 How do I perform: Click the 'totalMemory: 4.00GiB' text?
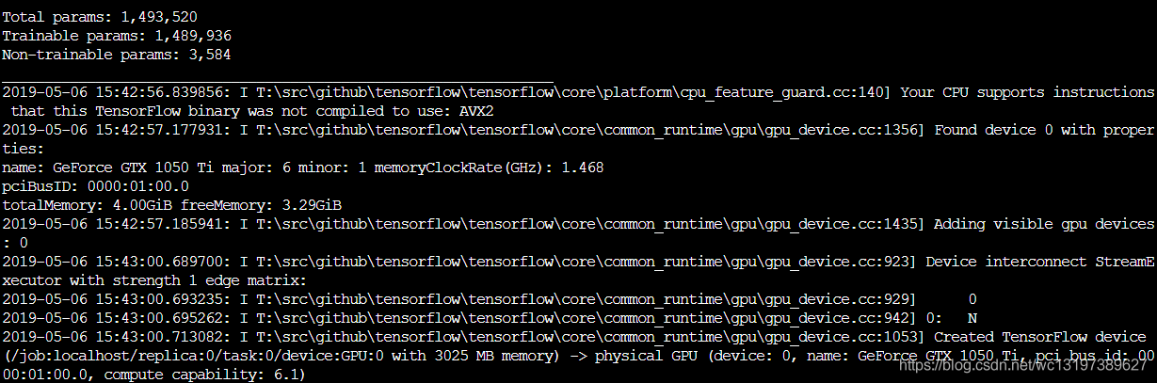click(x=87, y=205)
